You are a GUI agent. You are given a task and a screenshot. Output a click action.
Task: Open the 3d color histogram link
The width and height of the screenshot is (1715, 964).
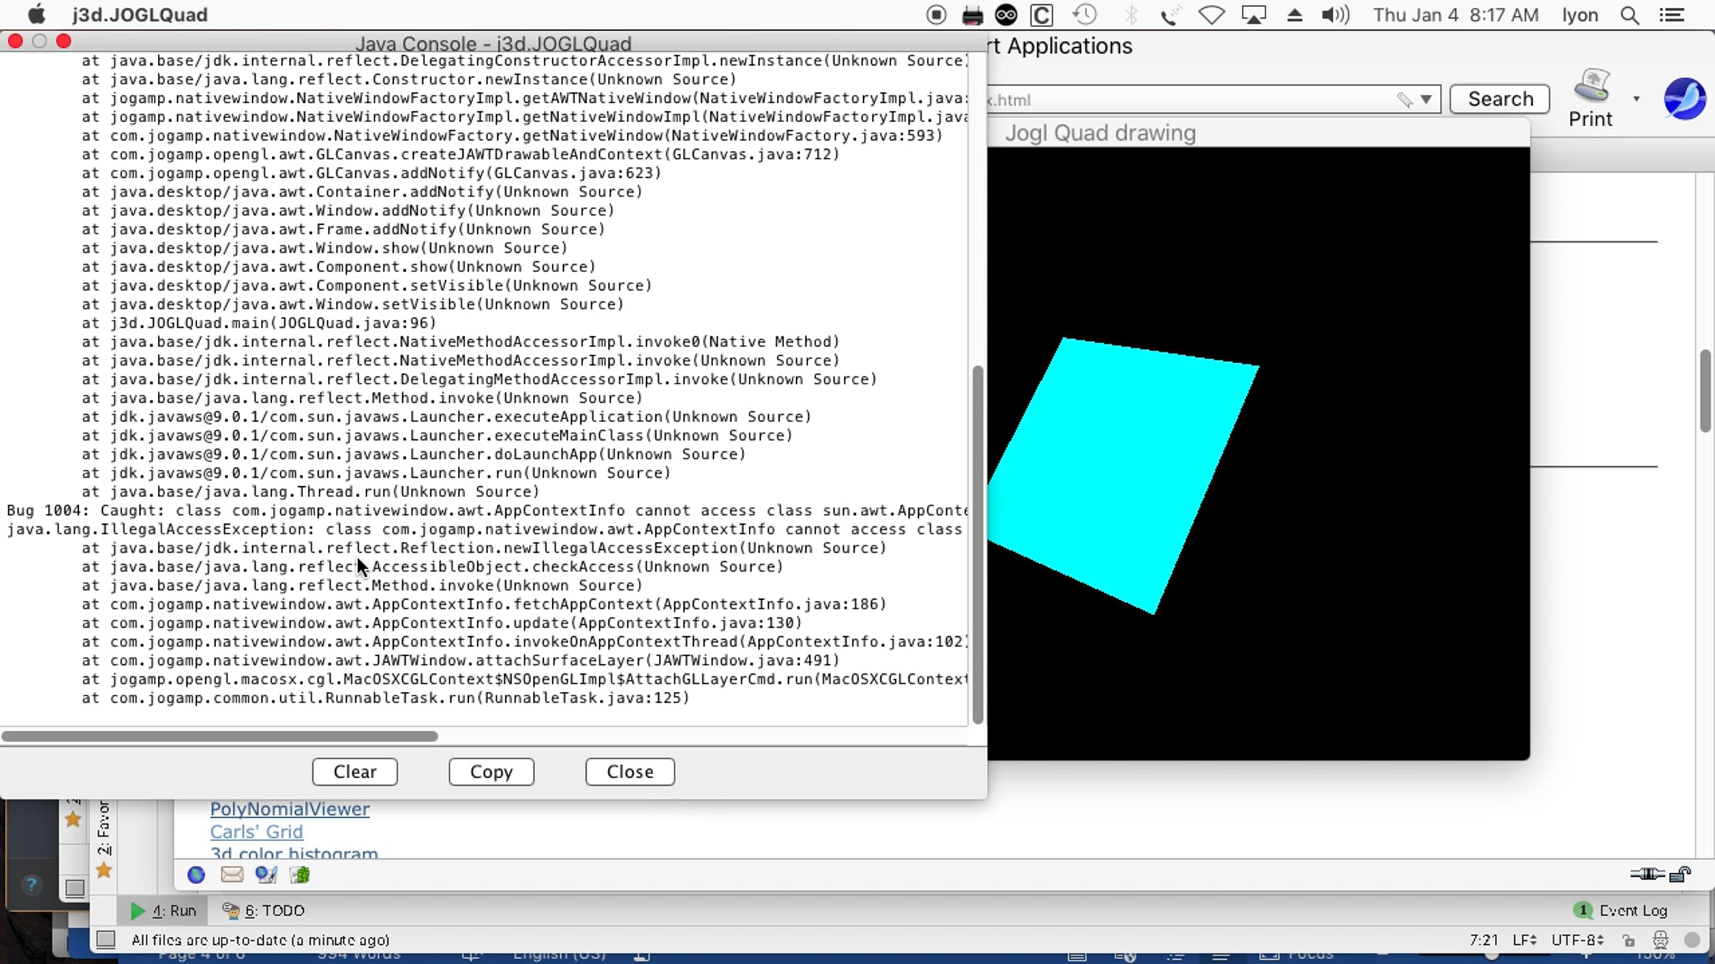(294, 852)
